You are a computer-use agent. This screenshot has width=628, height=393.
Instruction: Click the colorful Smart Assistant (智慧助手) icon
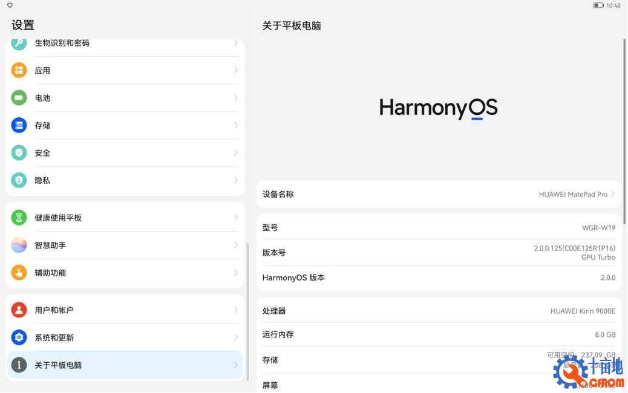tap(19, 245)
